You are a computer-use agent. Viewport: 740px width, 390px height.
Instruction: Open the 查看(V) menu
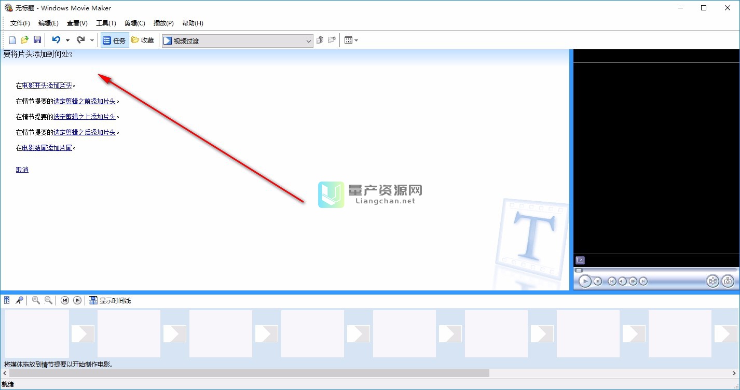(x=77, y=23)
